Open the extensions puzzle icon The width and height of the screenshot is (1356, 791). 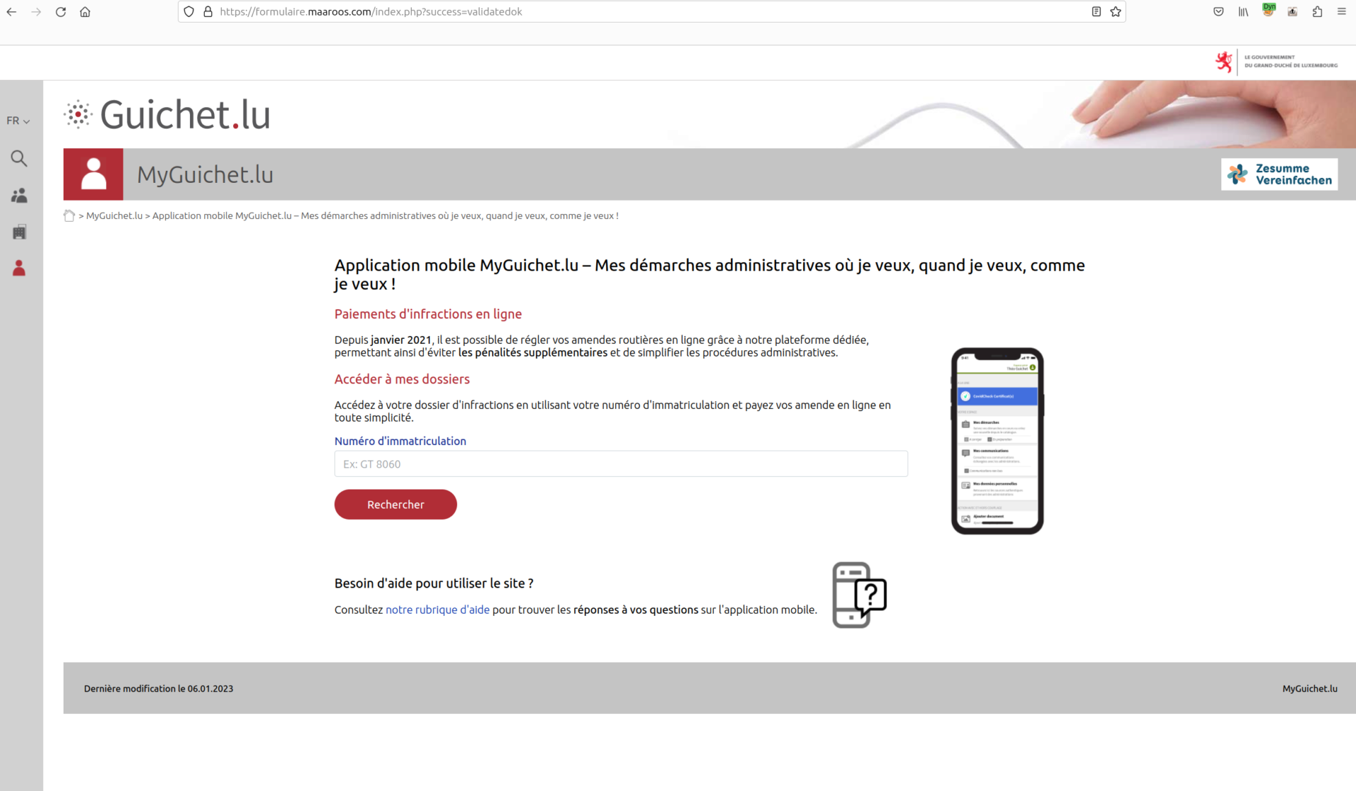[x=1317, y=12]
